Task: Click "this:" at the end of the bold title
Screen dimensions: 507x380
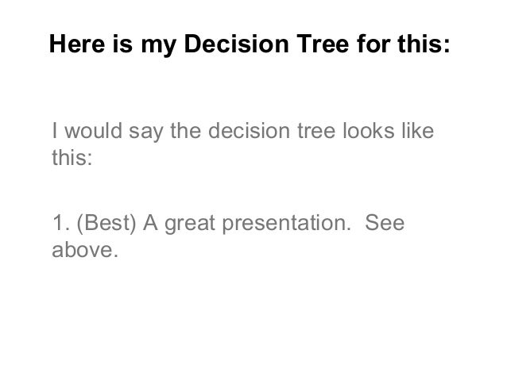Action: (x=424, y=44)
